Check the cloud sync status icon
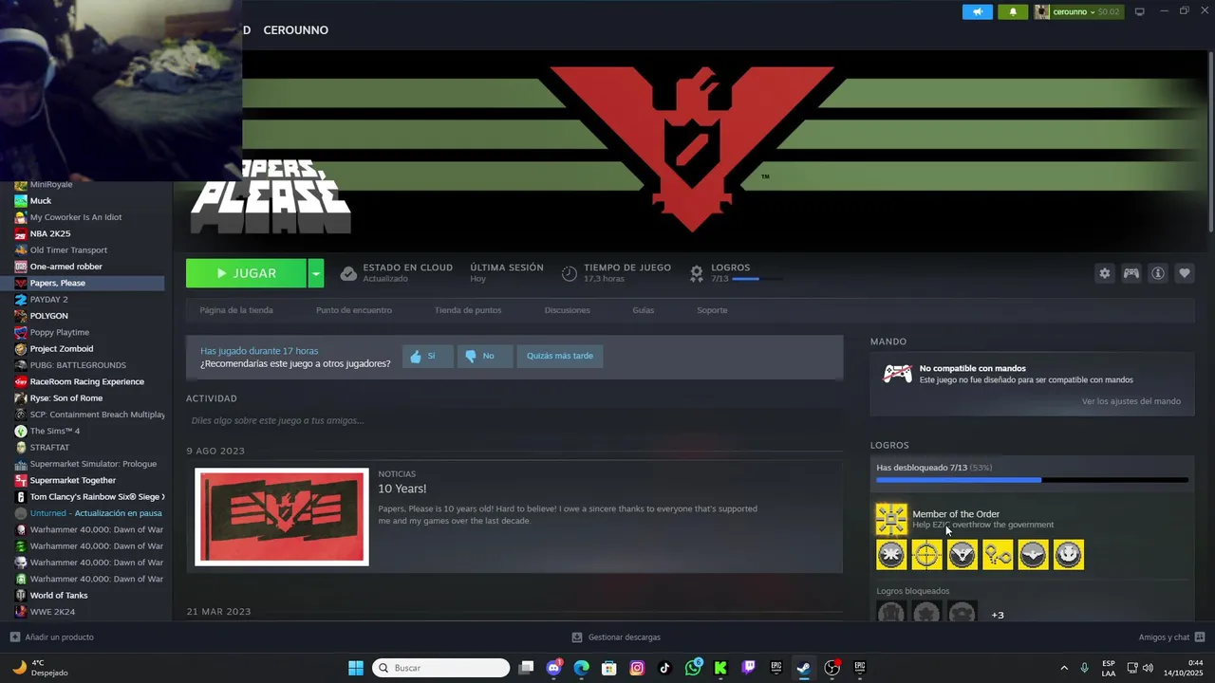Screen dimensions: 1215x683 tap(348, 273)
